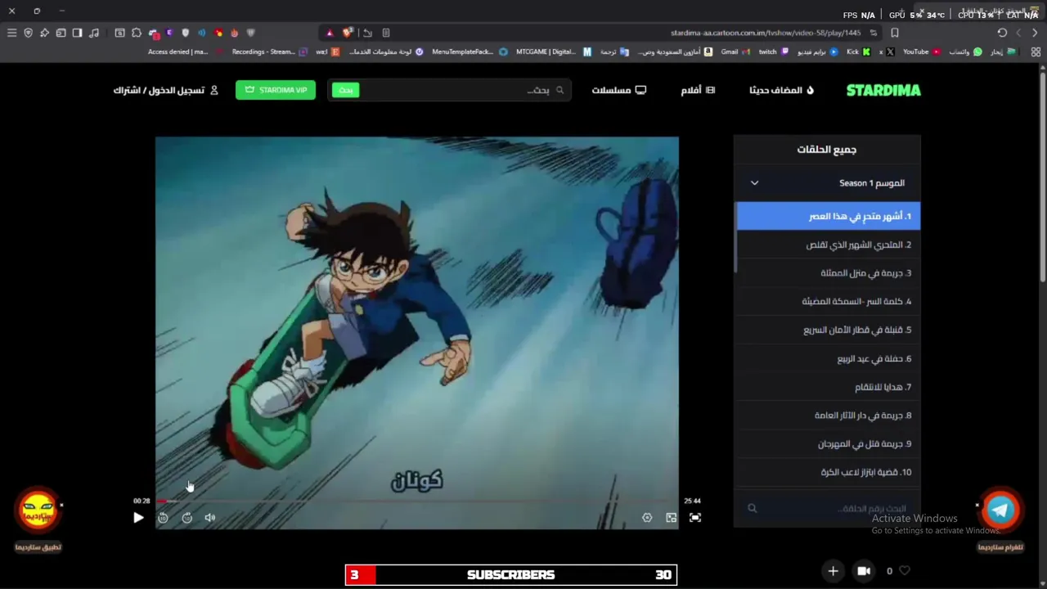Mute the video player volume
This screenshot has height=589, width=1047.
pyautogui.click(x=210, y=517)
